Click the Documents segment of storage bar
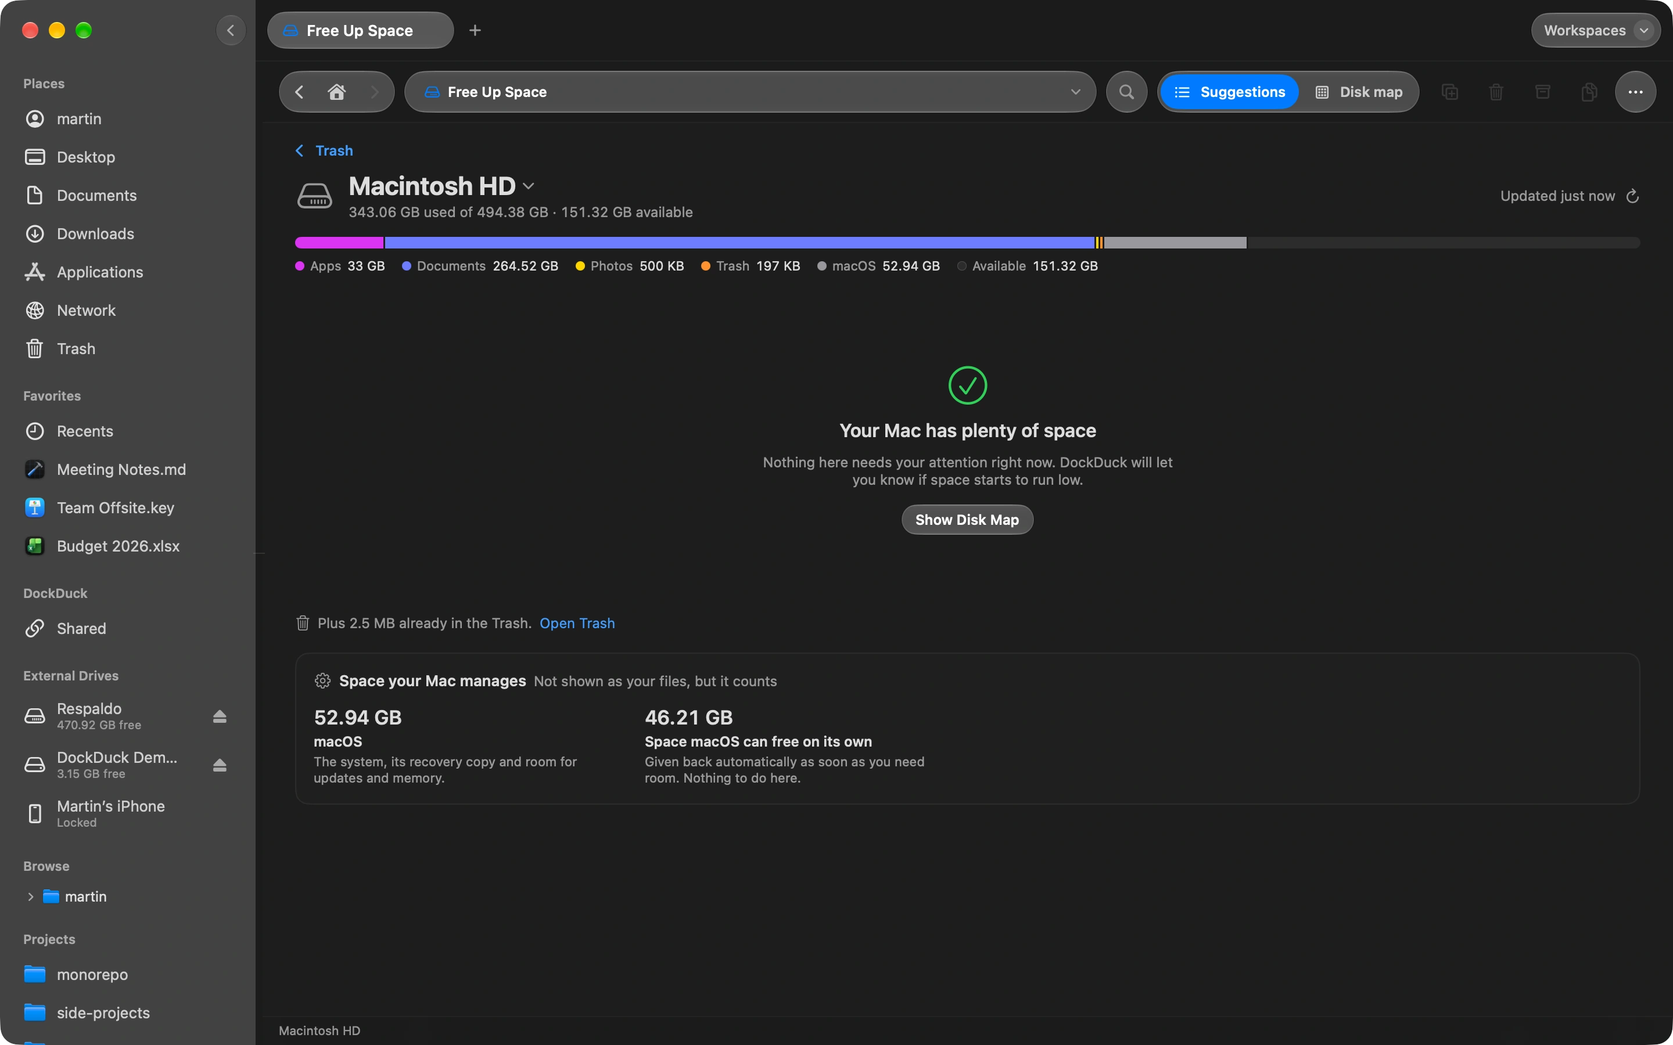This screenshot has width=1673, height=1045. (x=739, y=243)
